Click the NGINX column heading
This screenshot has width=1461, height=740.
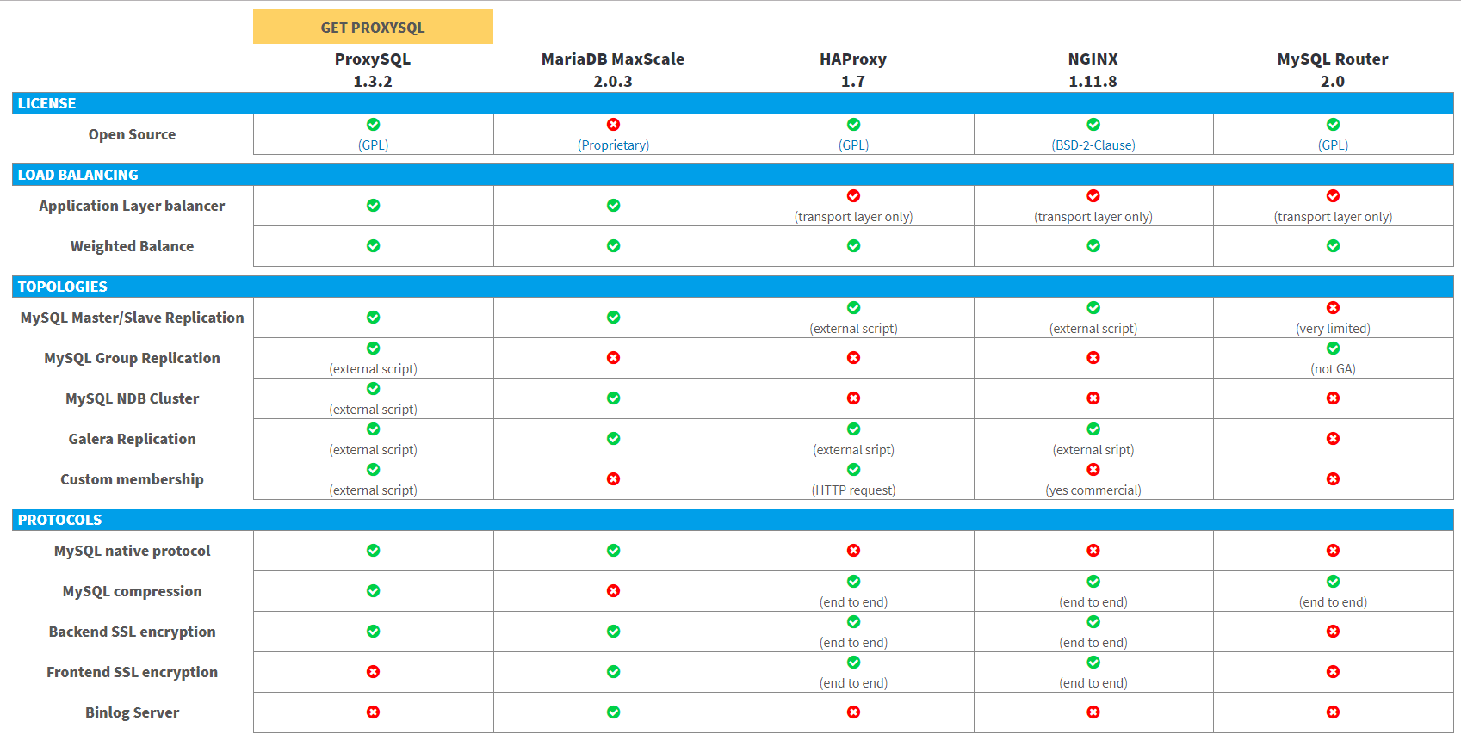pos(1093,59)
